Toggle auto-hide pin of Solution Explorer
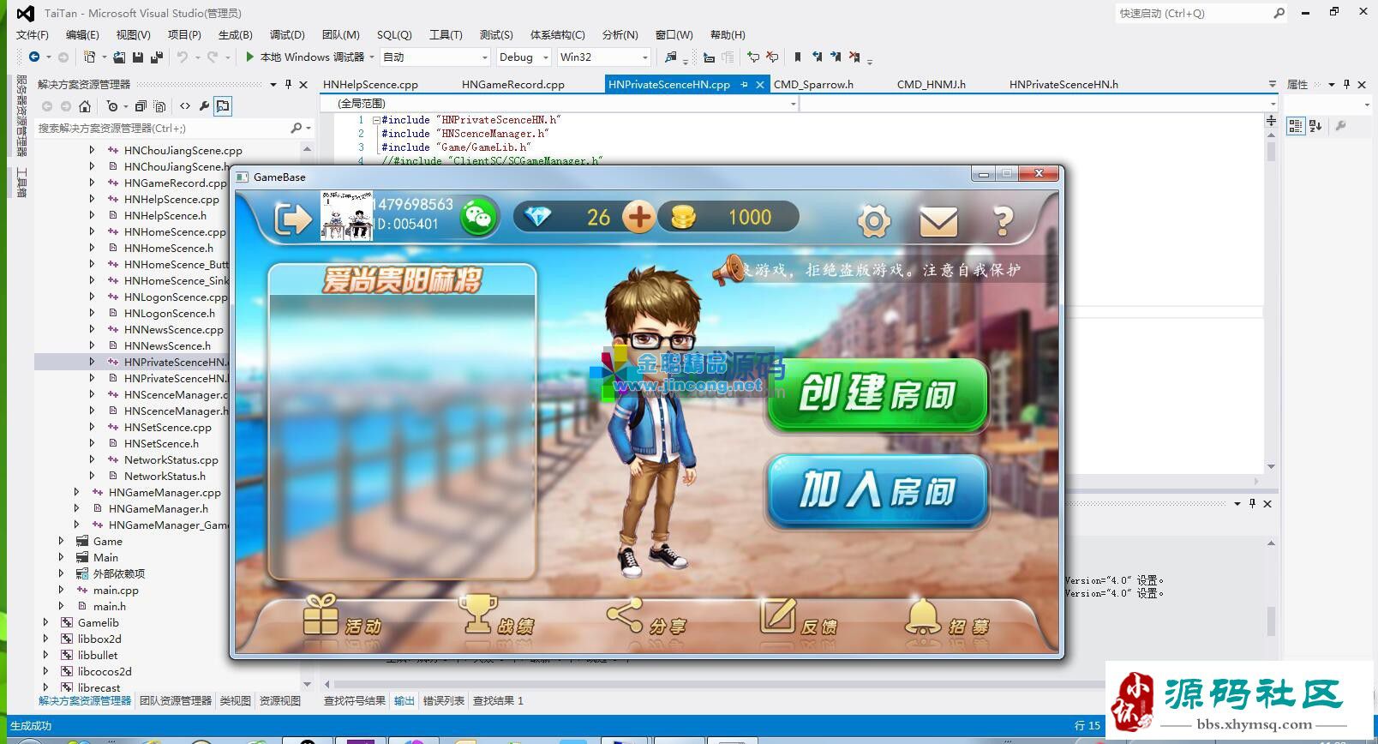The height and width of the screenshot is (744, 1378). [x=288, y=84]
